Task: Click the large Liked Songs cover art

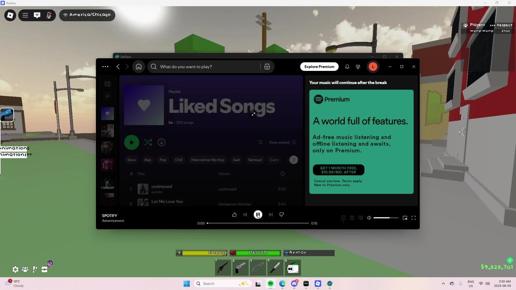Action: [x=144, y=106]
